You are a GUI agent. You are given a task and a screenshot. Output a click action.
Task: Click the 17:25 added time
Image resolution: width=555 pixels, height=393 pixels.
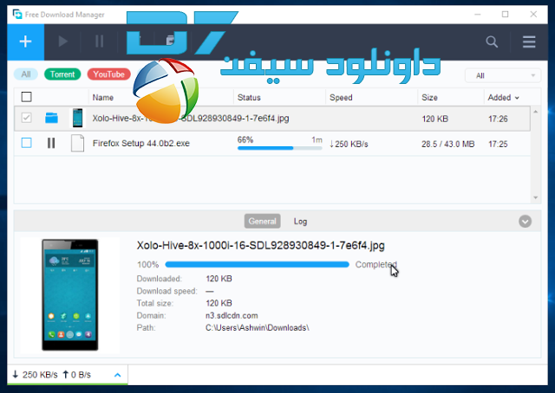pos(498,144)
